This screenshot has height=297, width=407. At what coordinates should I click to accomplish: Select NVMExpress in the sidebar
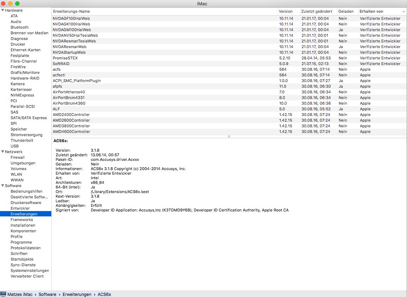pos(22,95)
